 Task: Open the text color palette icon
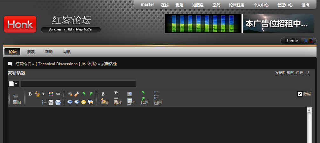[x=51, y=94]
